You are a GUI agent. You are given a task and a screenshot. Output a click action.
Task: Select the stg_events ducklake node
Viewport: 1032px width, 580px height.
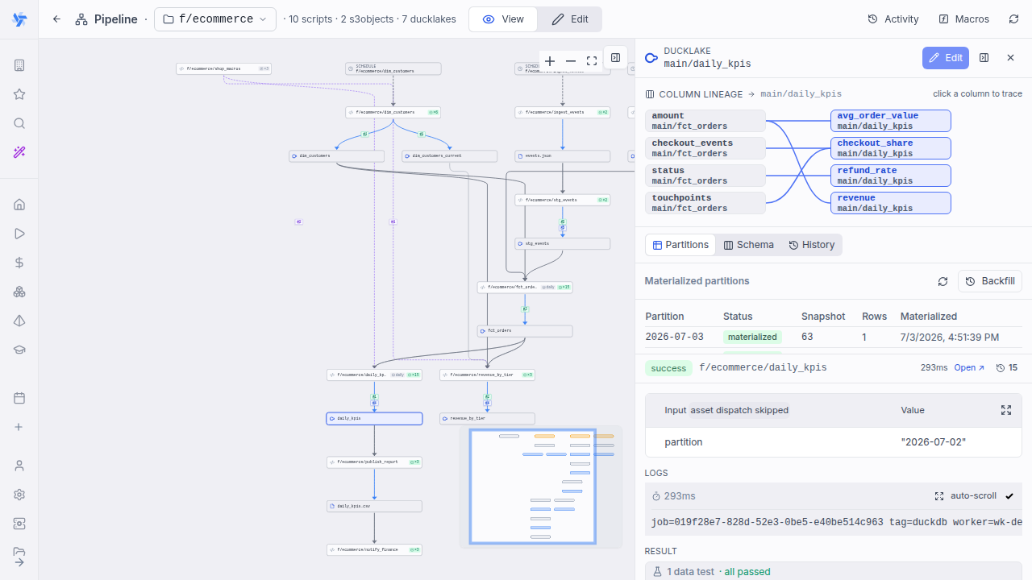(x=563, y=243)
